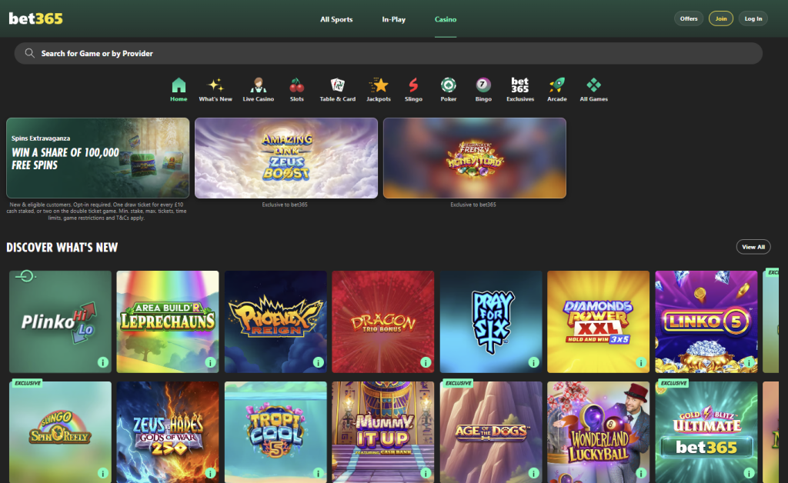Launch Age of the Dogs game
This screenshot has height=483, width=788.
pyautogui.click(x=491, y=432)
